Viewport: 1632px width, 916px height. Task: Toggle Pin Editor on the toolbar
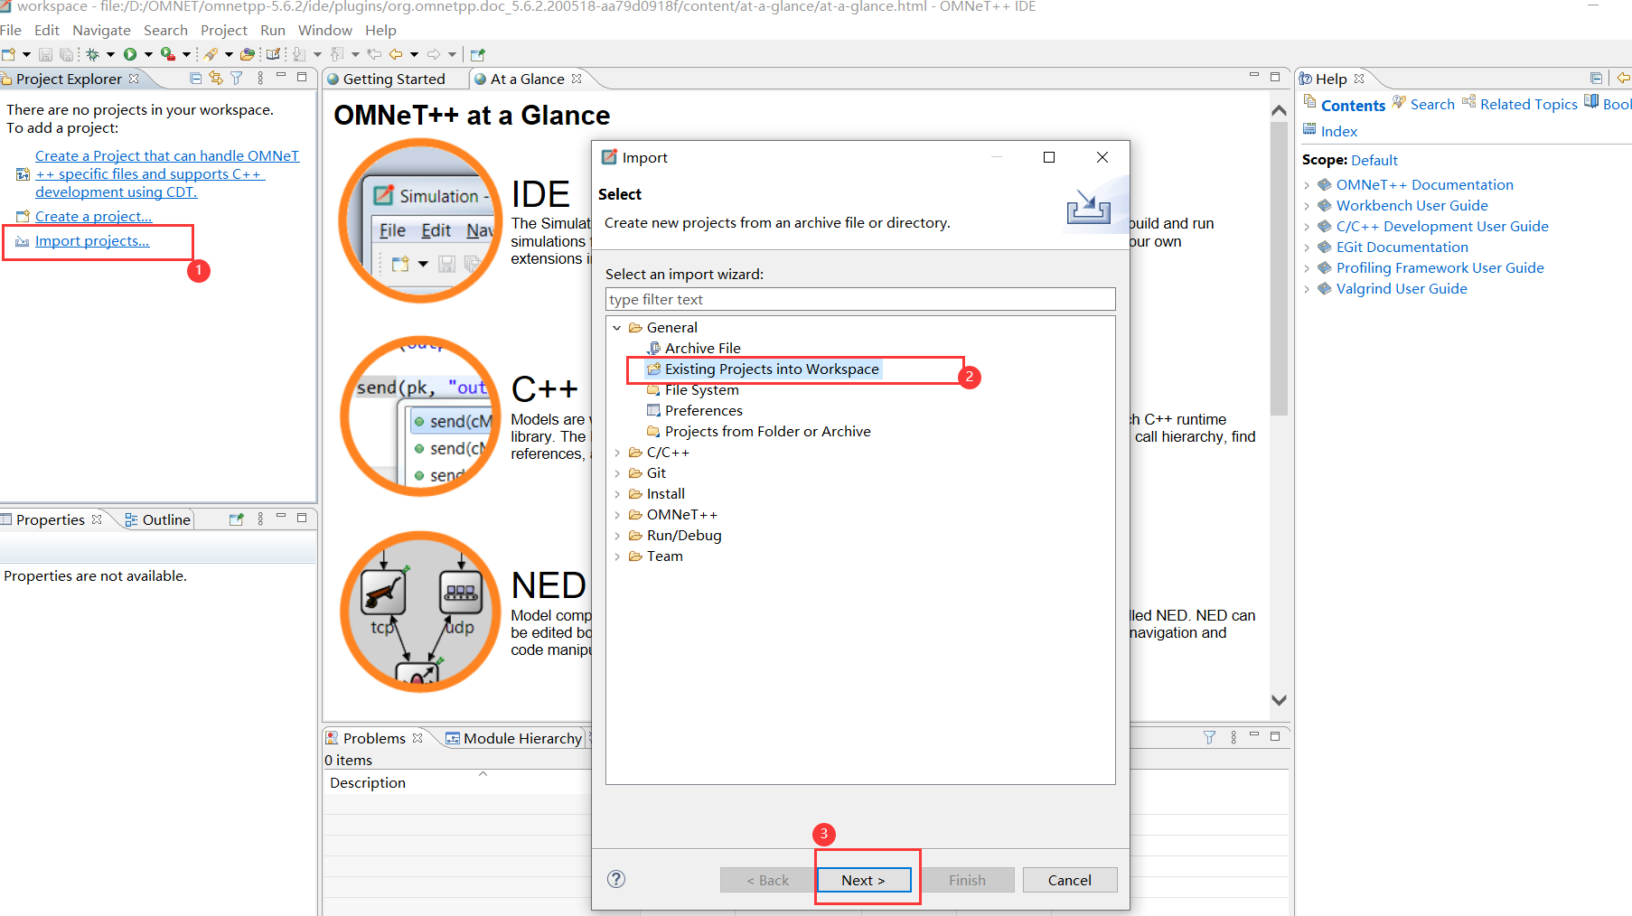pyautogui.click(x=476, y=54)
